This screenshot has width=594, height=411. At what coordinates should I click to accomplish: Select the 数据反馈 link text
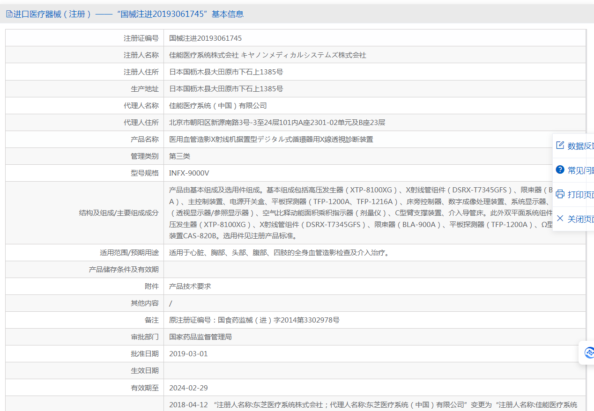tap(581, 146)
